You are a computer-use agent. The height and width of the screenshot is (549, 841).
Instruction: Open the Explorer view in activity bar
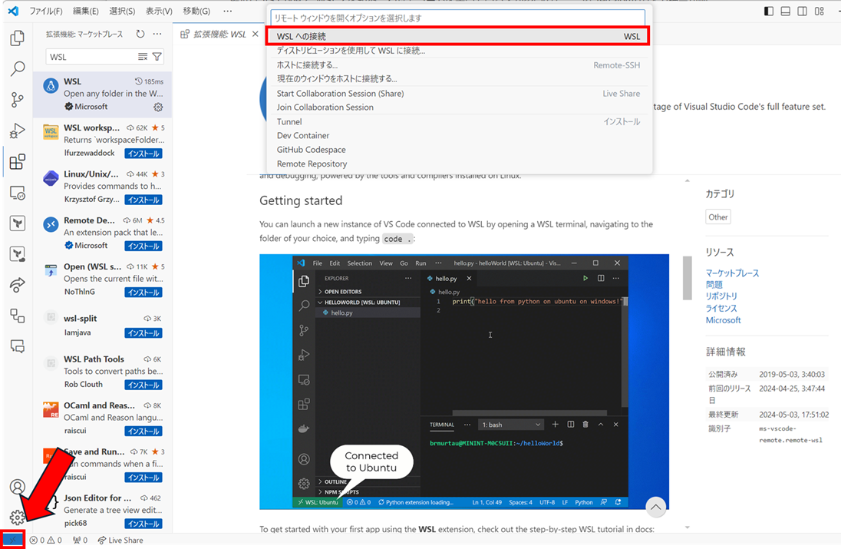click(17, 38)
